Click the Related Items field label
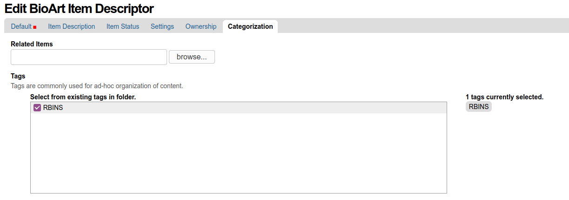The image size is (569, 200). (32, 44)
